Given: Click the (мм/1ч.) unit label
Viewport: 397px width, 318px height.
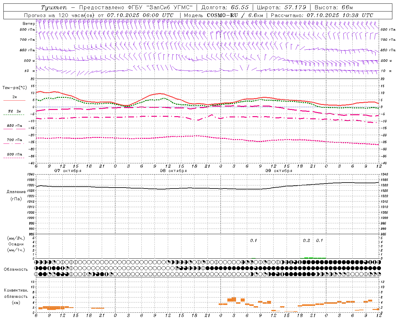Looking at the screenshot, I should (16, 250).
